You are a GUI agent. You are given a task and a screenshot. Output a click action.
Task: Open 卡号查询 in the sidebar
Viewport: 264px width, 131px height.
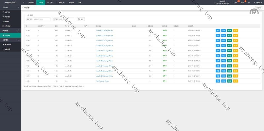click(7, 26)
